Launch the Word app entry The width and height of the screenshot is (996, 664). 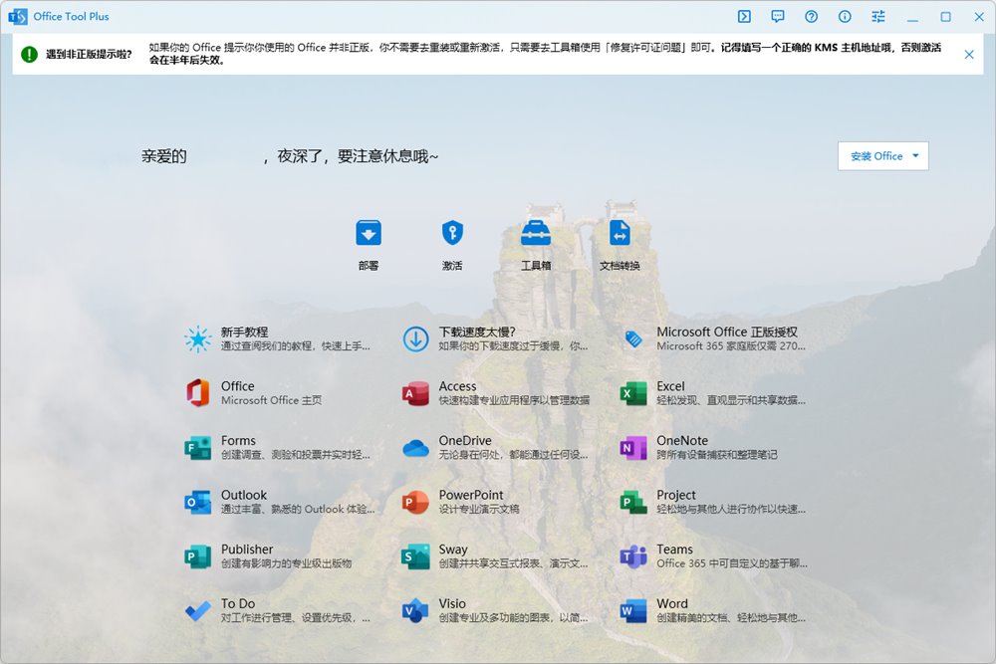pyautogui.click(x=671, y=604)
